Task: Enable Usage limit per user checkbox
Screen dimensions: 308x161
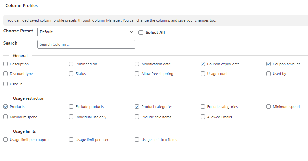Action: click(71, 140)
